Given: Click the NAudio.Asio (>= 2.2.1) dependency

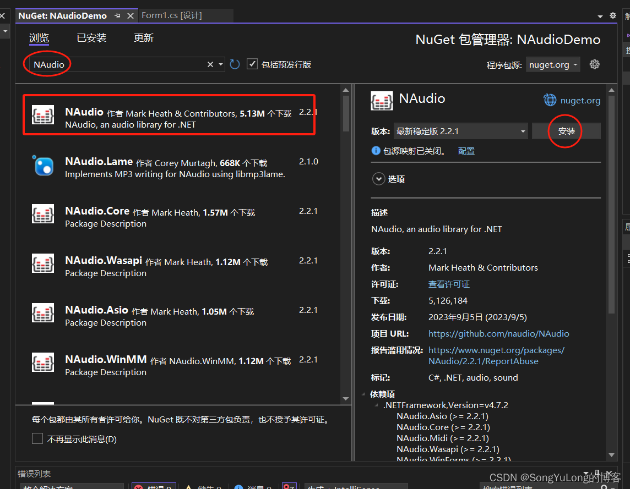Looking at the screenshot, I should (x=442, y=416).
